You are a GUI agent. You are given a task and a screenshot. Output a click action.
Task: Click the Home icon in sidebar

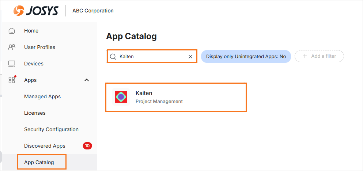tap(12, 31)
